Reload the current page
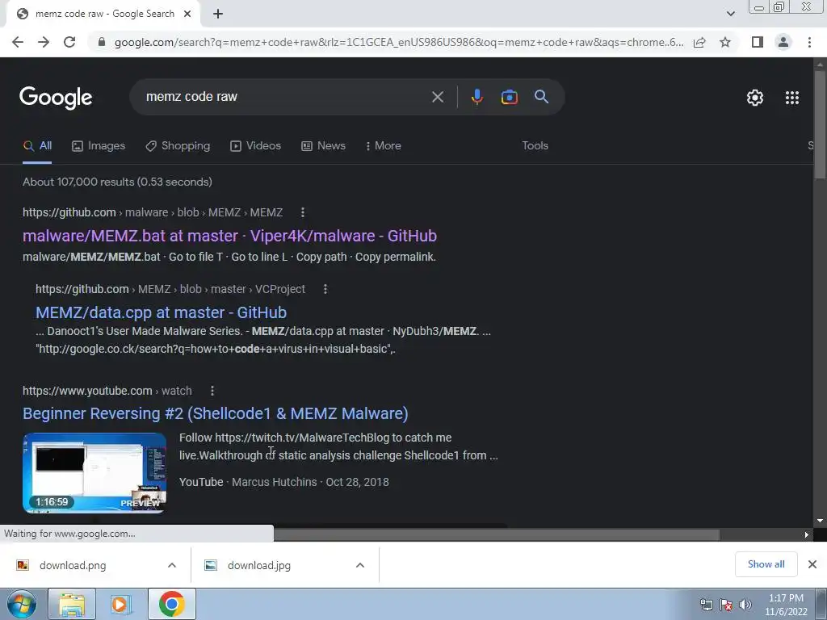 69,42
